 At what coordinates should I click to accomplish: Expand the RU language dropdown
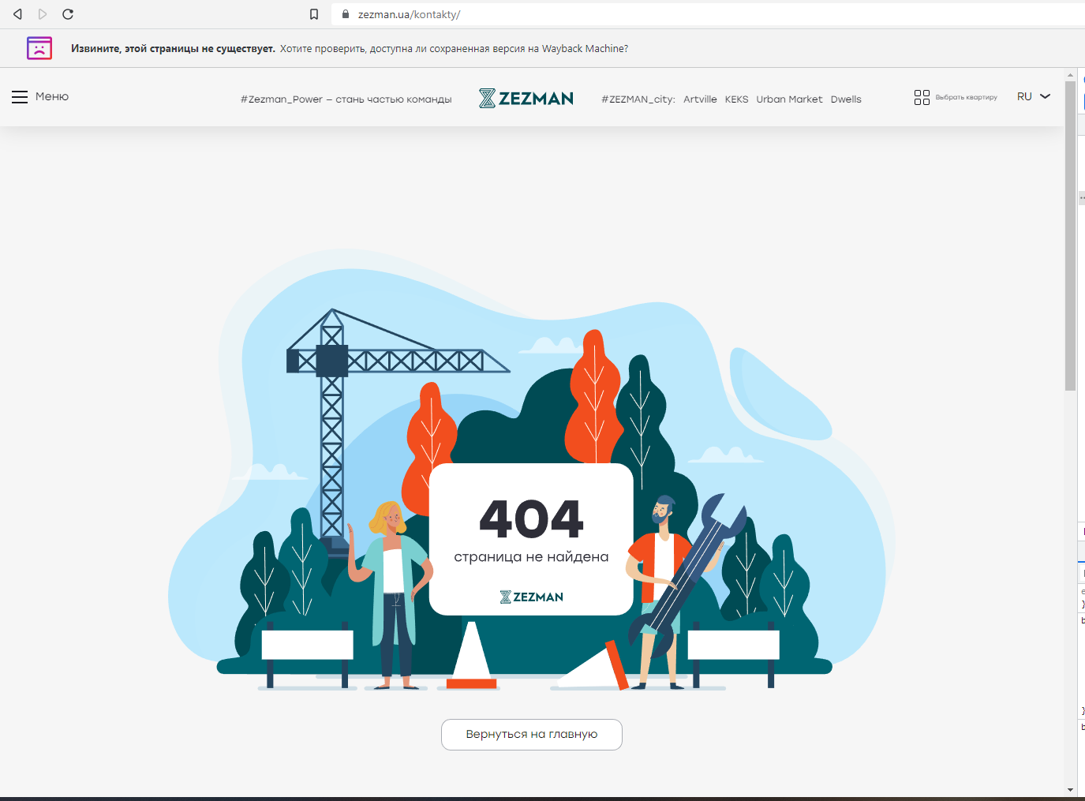click(x=1034, y=96)
